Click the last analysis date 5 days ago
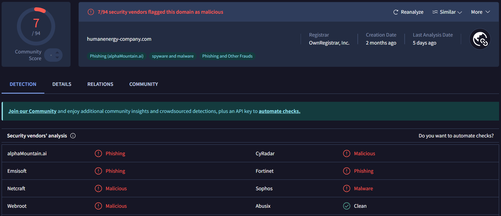Image resolution: width=501 pixels, height=216 pixels. coord(424,43)
